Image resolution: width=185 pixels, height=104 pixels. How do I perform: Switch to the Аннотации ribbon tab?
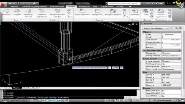coord(84,7)
